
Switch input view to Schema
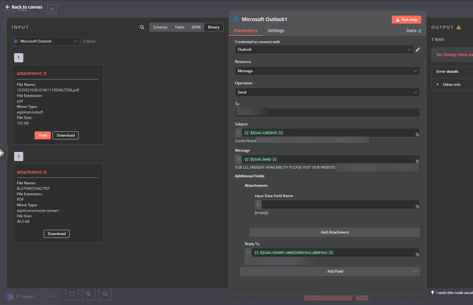(160, 27)
